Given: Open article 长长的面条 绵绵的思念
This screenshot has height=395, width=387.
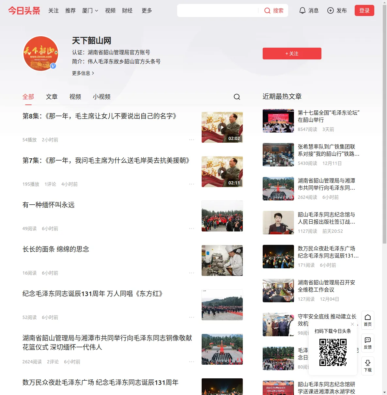Looking at the screenshot, I should [56, 249].
